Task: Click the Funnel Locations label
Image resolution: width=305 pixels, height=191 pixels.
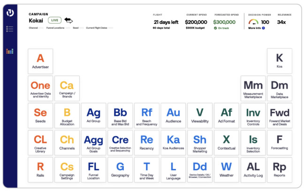Action: tap(55, 28)
